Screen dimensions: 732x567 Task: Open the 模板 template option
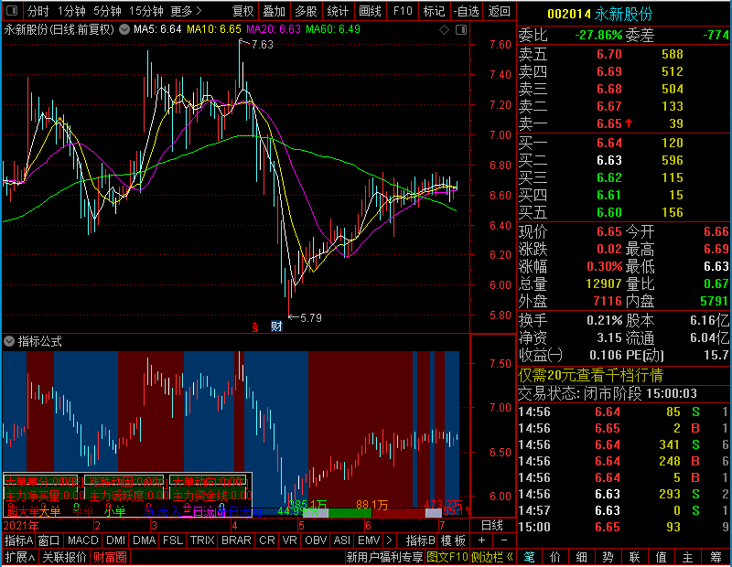coord(453,540)
